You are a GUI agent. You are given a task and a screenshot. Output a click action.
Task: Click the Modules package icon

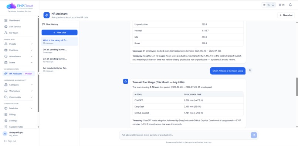tap(6, 108)
